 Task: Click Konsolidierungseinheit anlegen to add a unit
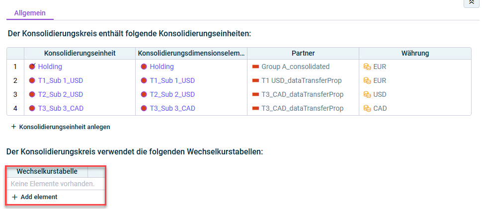click(x=61, y=127)
